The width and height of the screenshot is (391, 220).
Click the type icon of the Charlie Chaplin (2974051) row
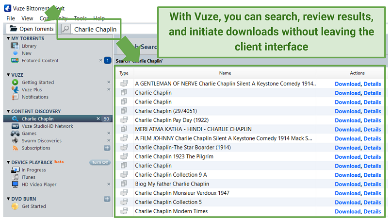click(x=124, y=111)
